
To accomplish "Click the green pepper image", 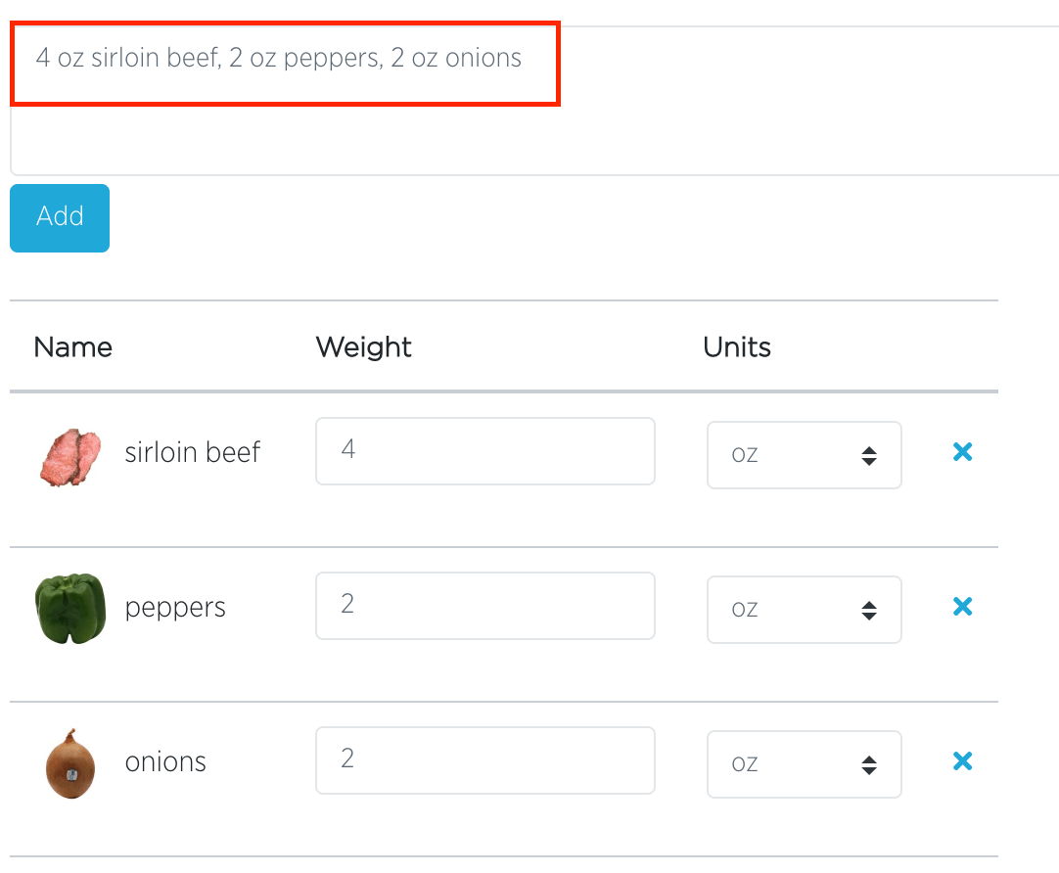I will pyautogui.click(x=70, y=608).
